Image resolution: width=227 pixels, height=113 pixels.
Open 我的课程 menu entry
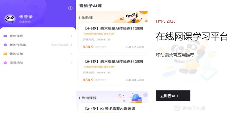tap(38, 36)
